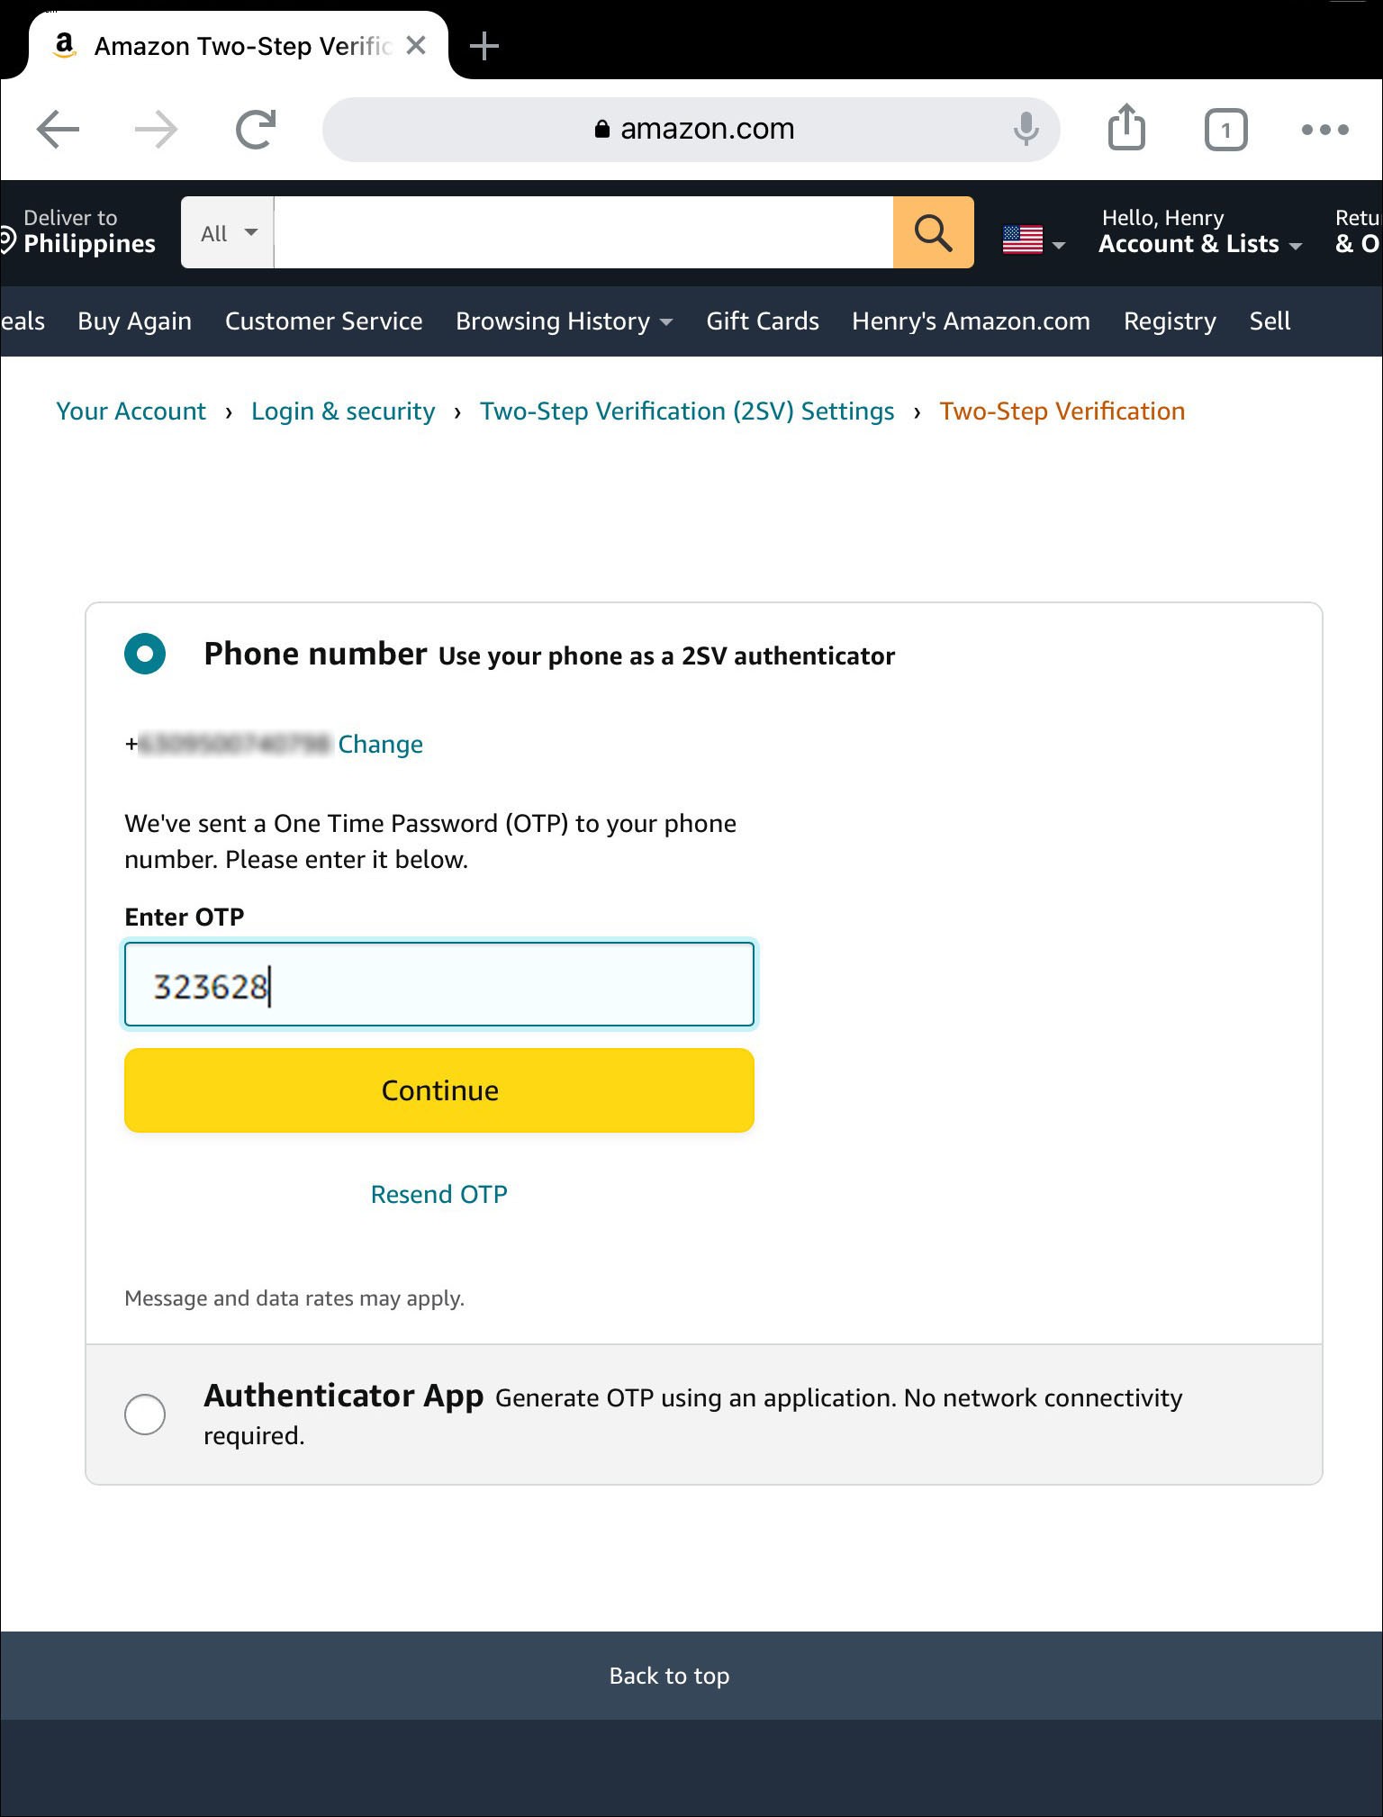The image size is (1383, 1817).
Task: Click the Change phone number link
Action: tap(380, 745)
